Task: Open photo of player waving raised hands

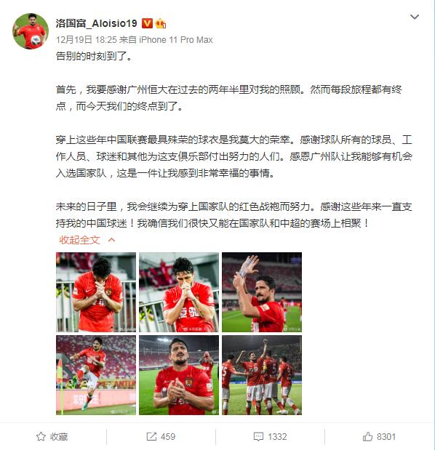Action: coord(262,292)
